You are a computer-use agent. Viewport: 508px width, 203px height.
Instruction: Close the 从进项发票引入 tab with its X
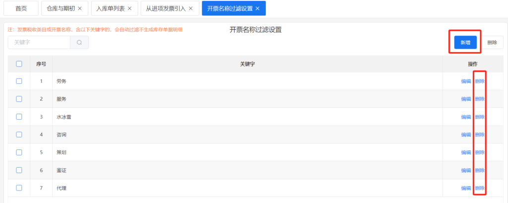click(x=191, y=8)
